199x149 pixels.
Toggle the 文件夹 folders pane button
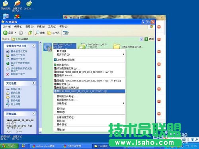(x=53, y=33)
